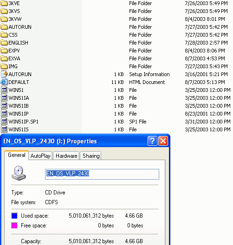The width and height of the screenshot is (233, 245).
Task: Click the blue Used space swatch
Action: 14,216
